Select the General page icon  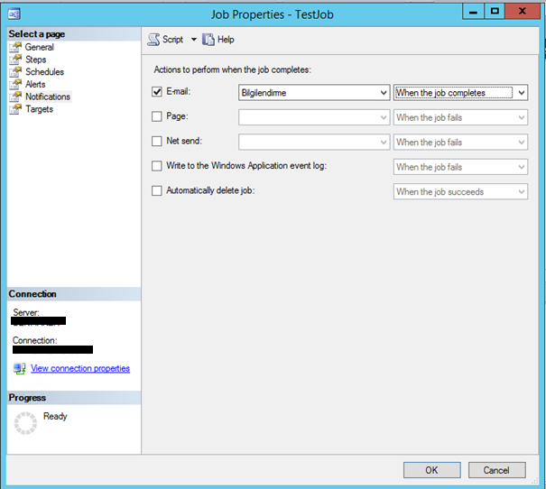15,47
